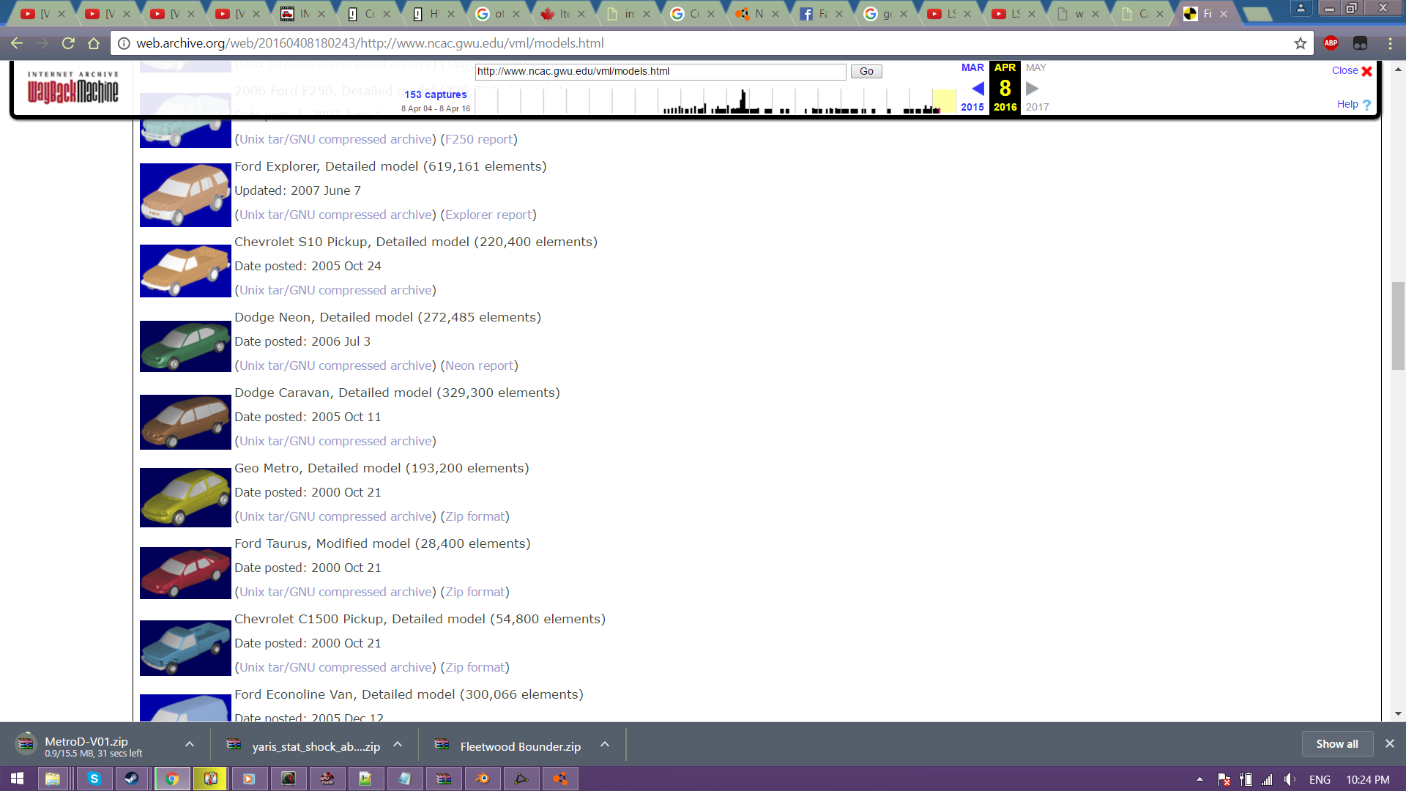Open the Explorer report link
The width and height of the screenshot is (1406, 791).
click(488, 215)
